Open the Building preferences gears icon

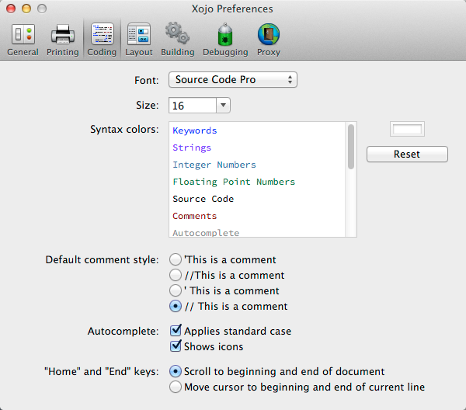click(177, 33)
